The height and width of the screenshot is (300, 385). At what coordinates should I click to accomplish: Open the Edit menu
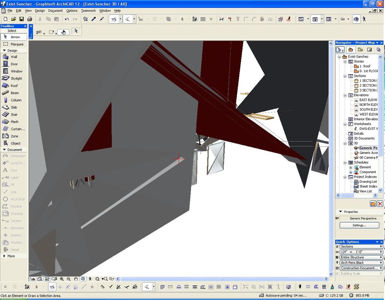[x=19, y=10]
